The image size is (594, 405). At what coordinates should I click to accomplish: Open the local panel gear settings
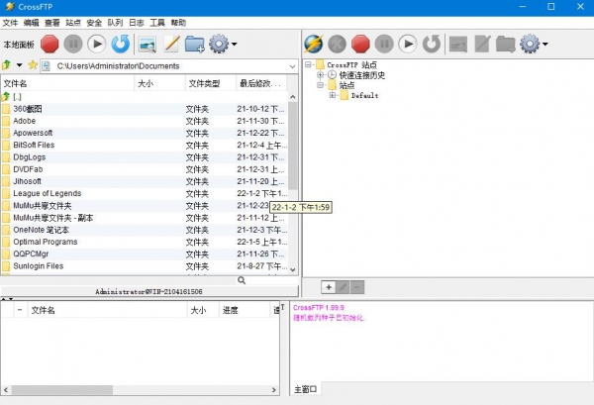[219, 45]
